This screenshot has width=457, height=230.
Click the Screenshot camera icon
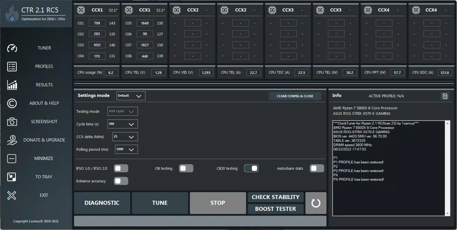coord(12,122)
